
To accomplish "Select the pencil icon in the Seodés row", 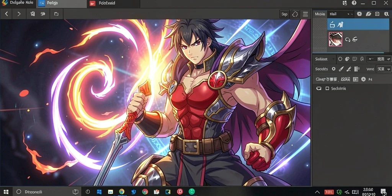I will click(x=341, y=69).
